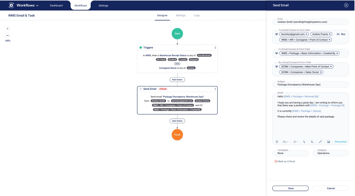Click the Subject input field
Image resolution: width=355 pixels, height=196 pixels.
pos(310,85)
